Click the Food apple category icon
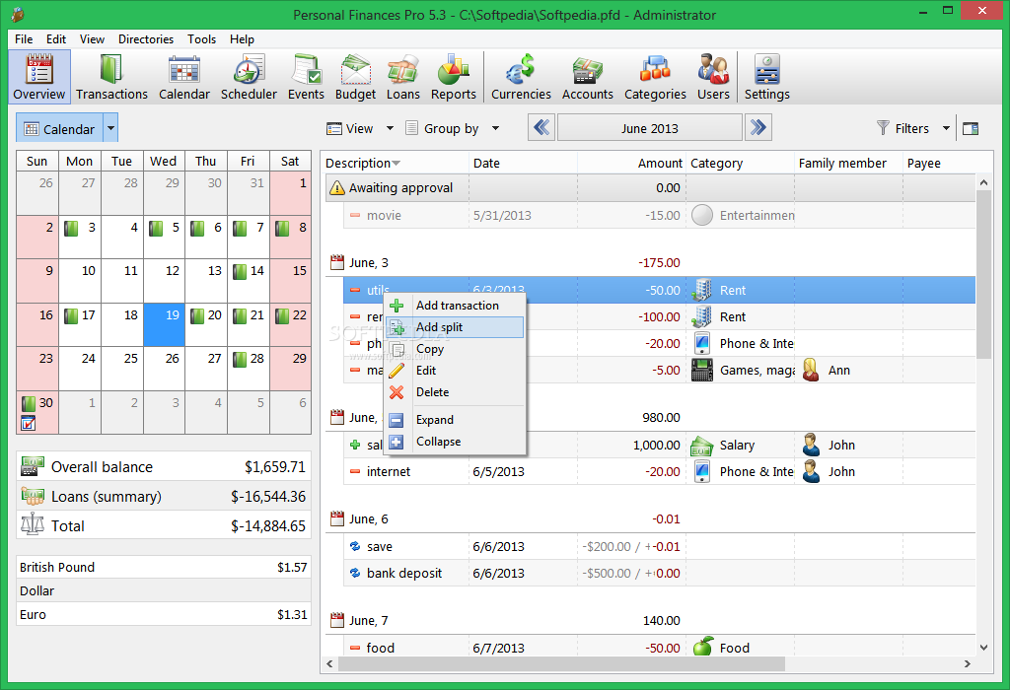Screen dimensions: 1010x690 [x=702, y=647]
